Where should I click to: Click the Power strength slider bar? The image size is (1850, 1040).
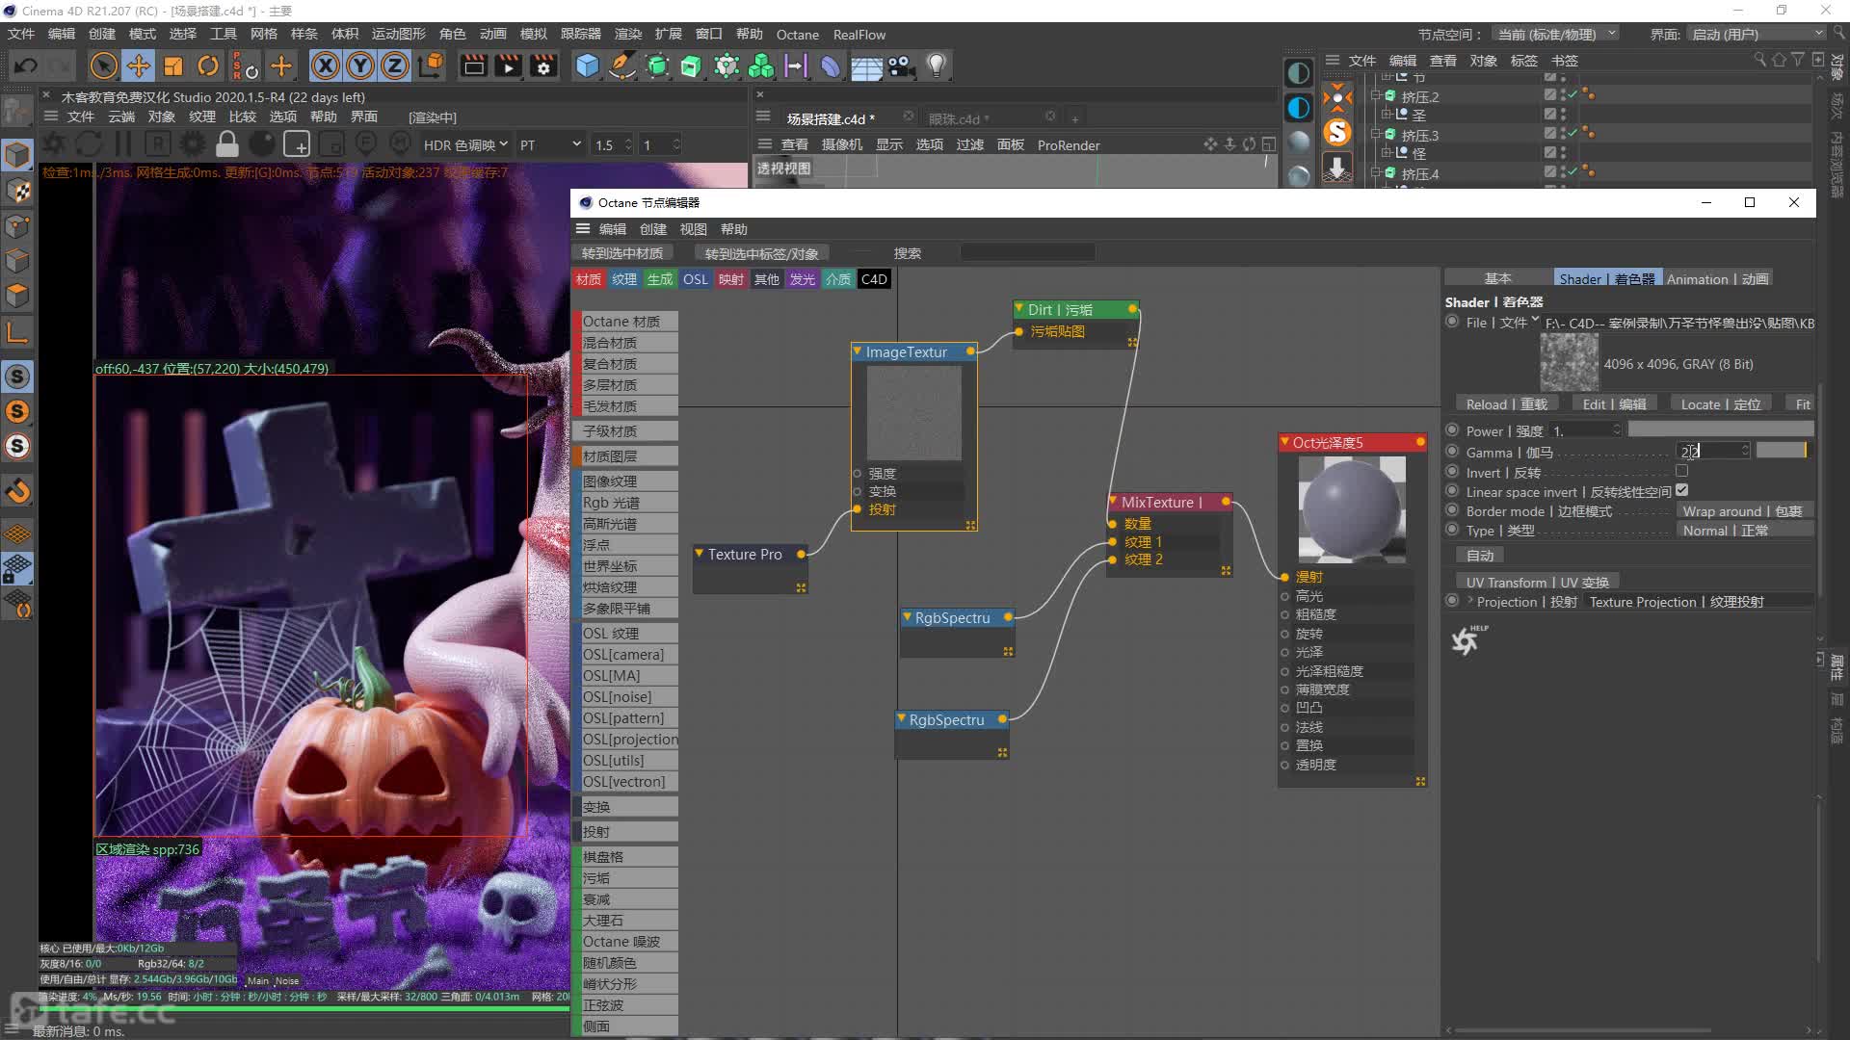point(1720,429)
